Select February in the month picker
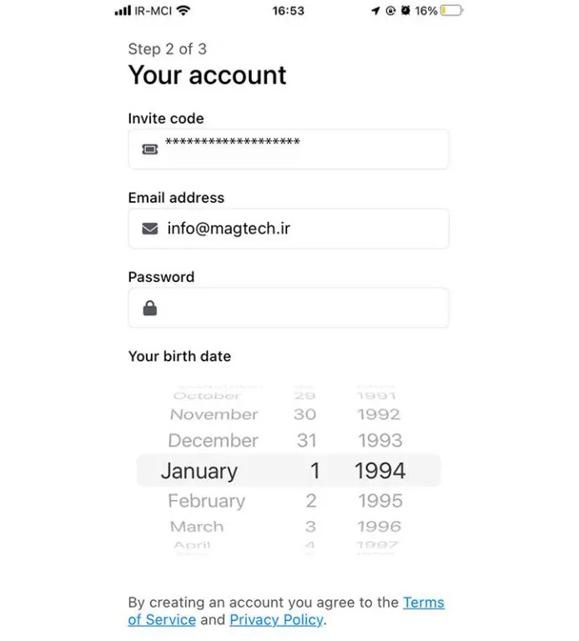The width and height of the screenshot is (579, 641). pyautogui.click(x=206, y=501)
